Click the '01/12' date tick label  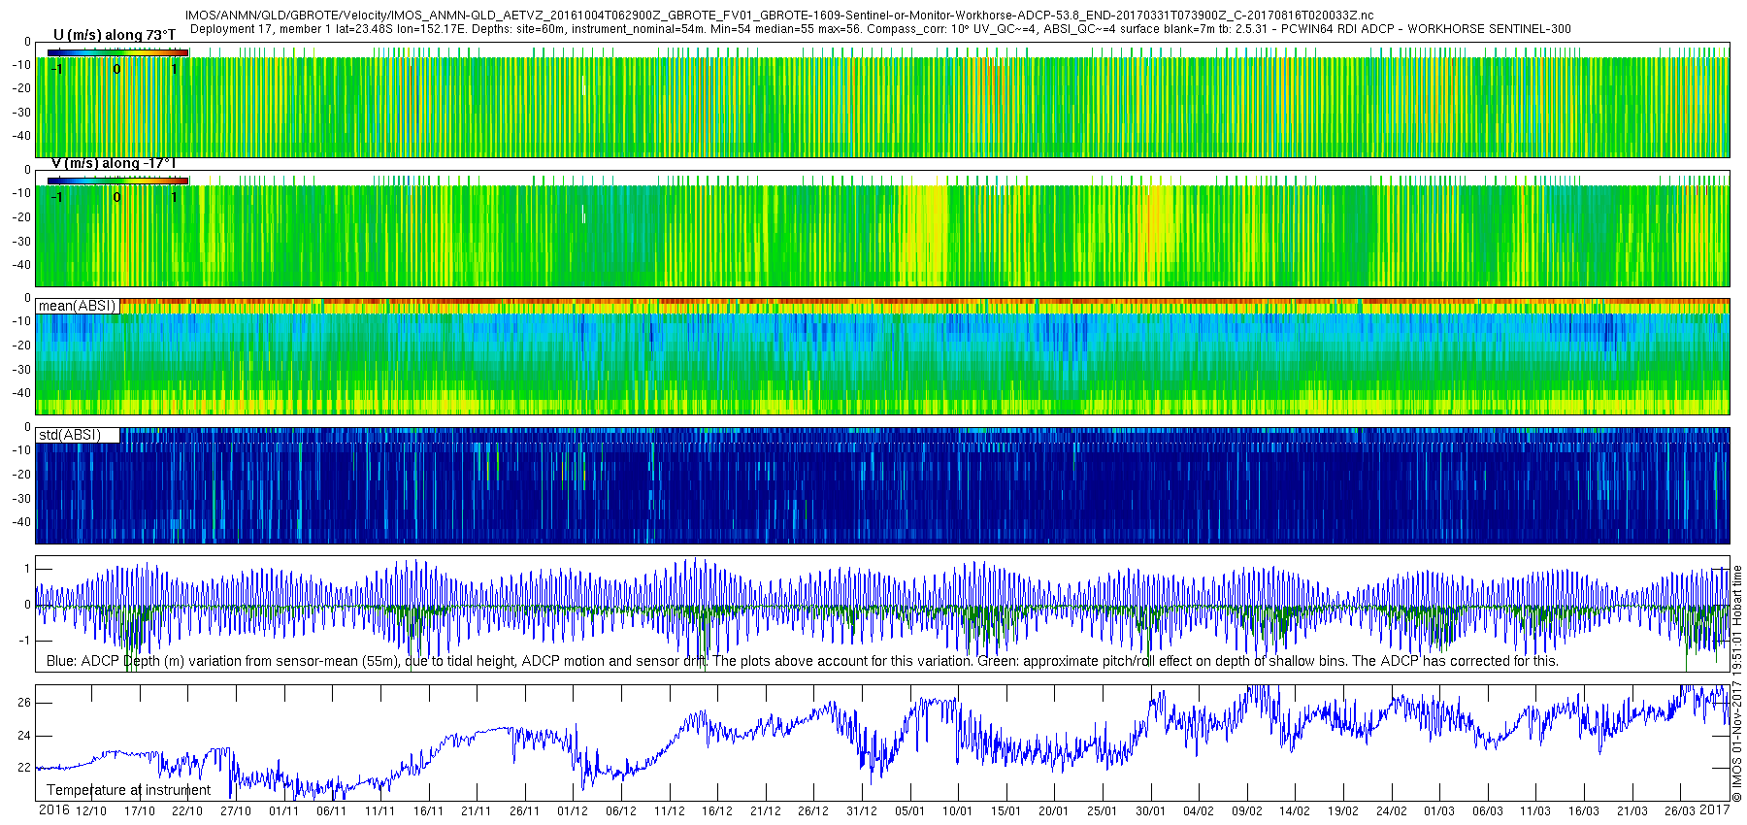pos(573,811)
